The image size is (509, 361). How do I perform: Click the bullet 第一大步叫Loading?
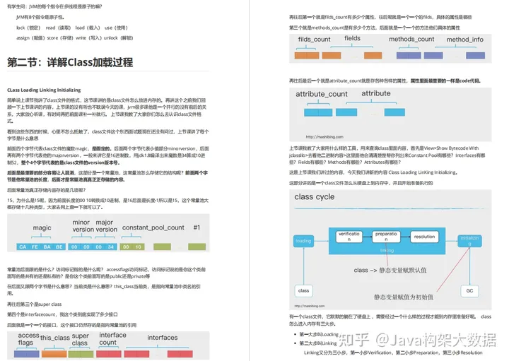coord(318,334)
